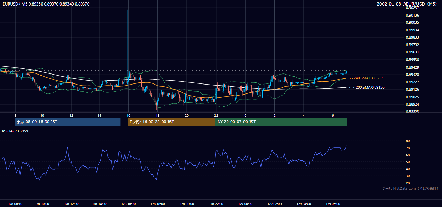The image size is (442, 207).
Task: Click hour label 2 under the price chart
Action: point(274,115)
